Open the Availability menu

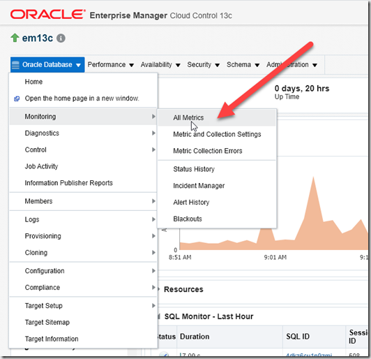coord(160,65)
